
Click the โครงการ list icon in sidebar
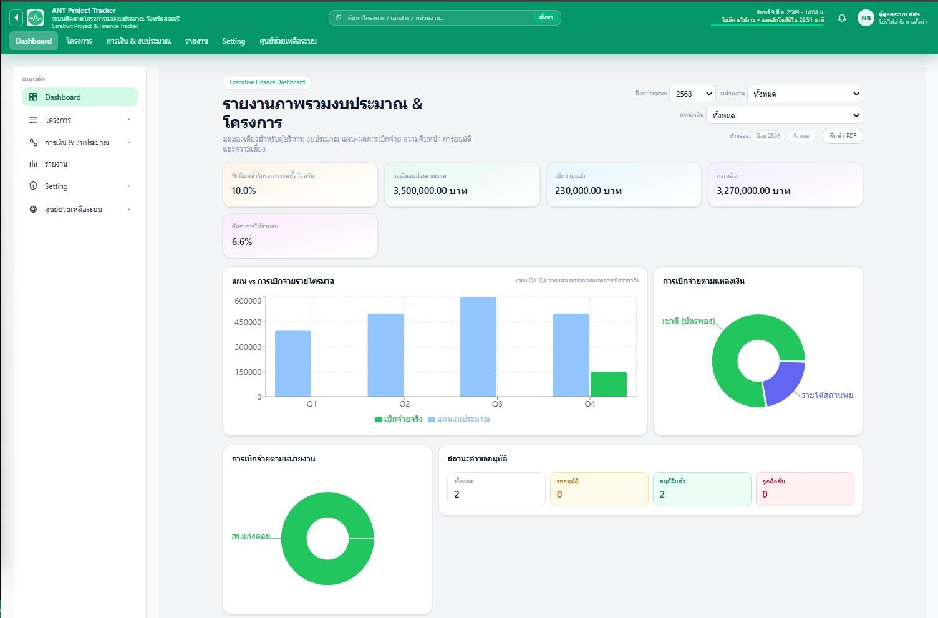pos(34,119)
